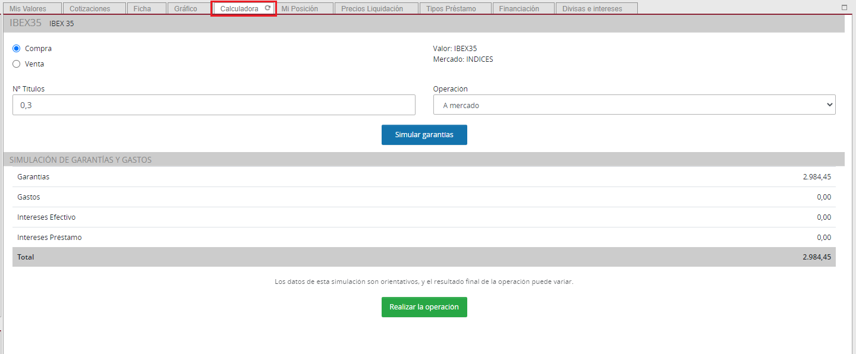Click the Garantías value 2.984,45

click(817, 177)
